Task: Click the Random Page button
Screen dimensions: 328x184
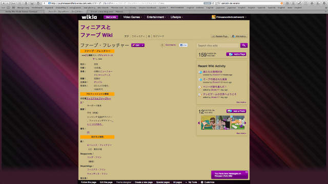Action: 220,36
